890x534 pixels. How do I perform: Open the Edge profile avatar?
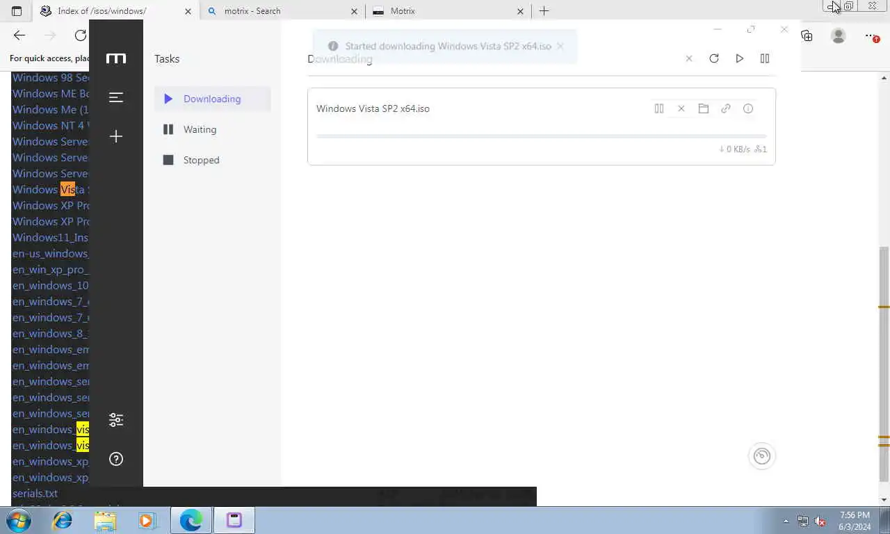[839, 35]
